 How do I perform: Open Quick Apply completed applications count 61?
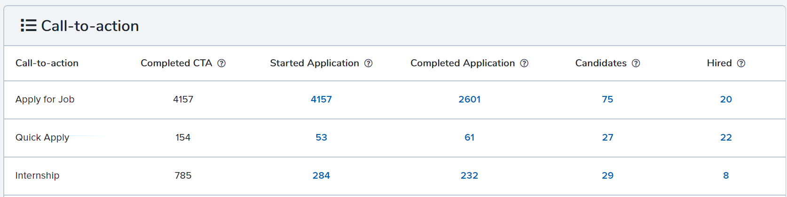(x=469, y=137)
